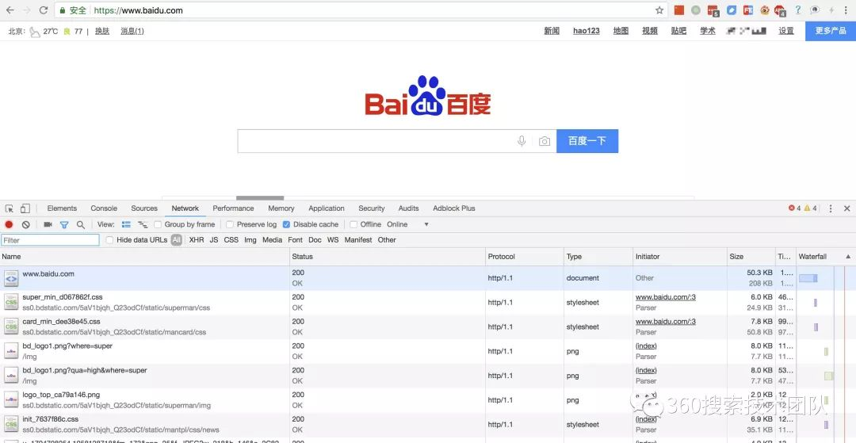This screenshot has height=443, width=856.
Task: Switch to the Console tab
Action: pyautogui.click(x=104, y=208)
